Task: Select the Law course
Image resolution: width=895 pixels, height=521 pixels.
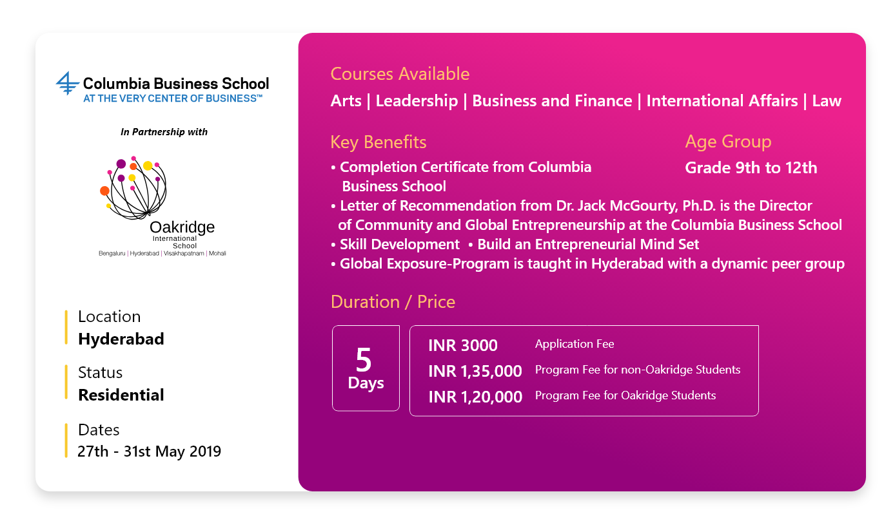Action: [x=827, y=101]
